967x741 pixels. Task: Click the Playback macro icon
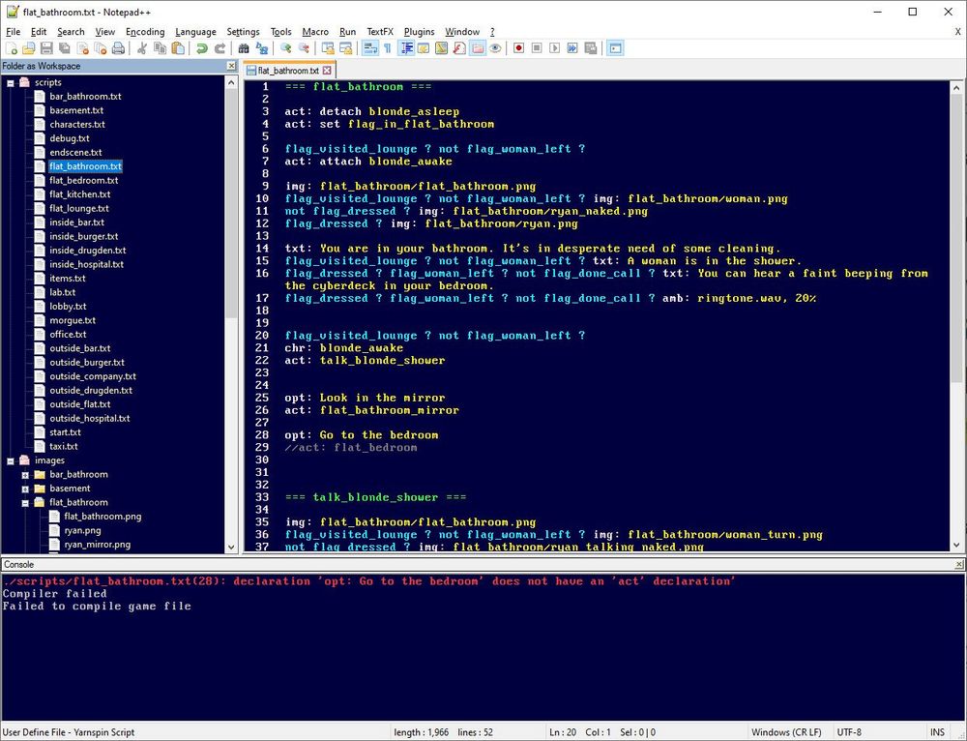point(554,48)
